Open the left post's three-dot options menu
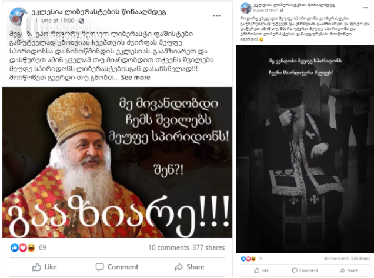 point(216,16)
